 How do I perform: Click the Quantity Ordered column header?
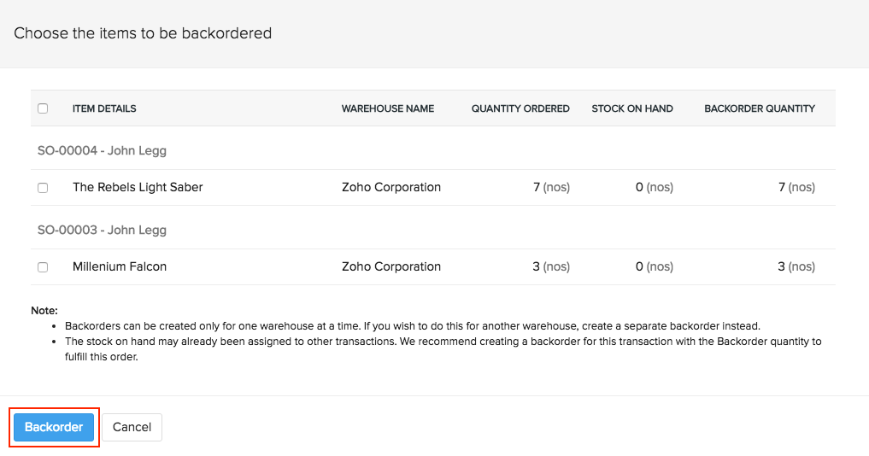pos(520,108)
